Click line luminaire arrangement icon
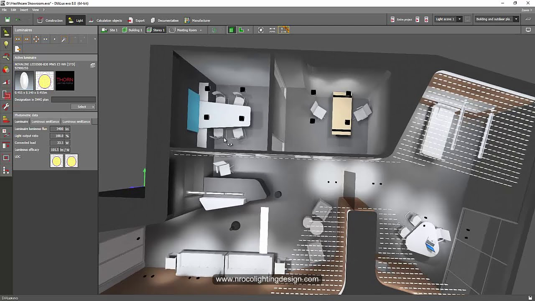This screenshot has width=535, height=301. point(45,39)
